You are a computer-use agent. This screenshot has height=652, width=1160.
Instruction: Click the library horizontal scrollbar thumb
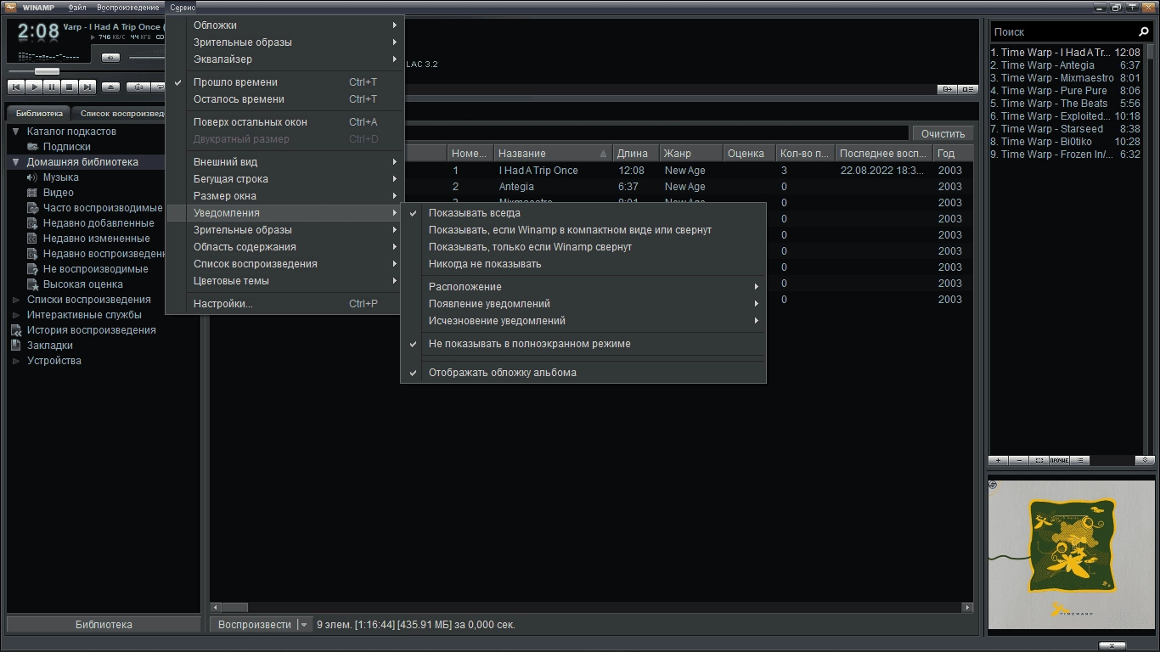(x=234, y=608)
